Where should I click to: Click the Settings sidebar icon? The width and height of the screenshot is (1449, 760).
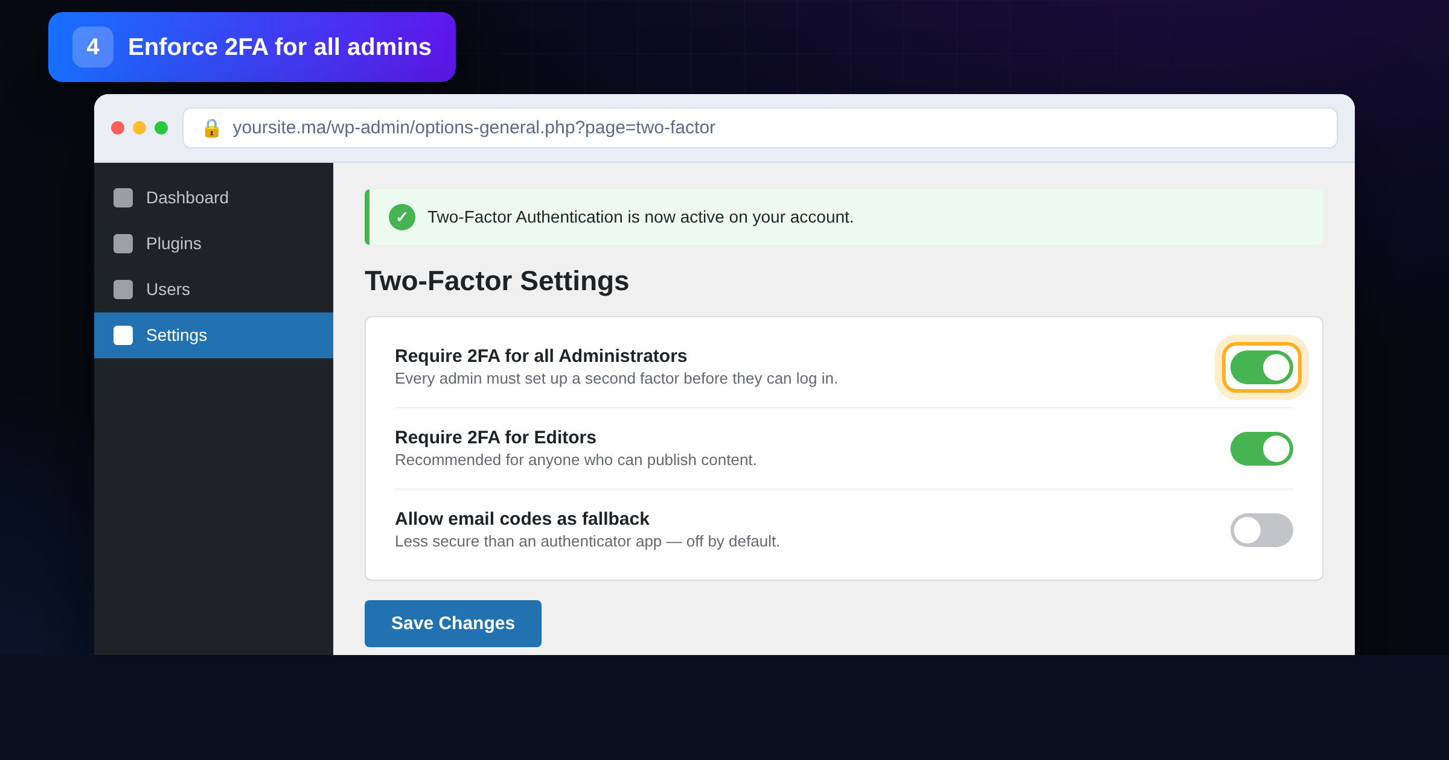(123, 335)
